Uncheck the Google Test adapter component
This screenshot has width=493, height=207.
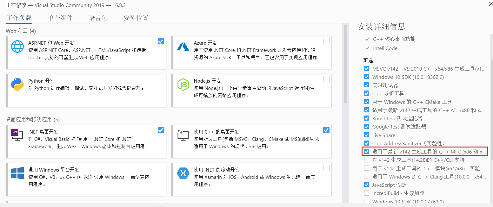tap(367, 127)
